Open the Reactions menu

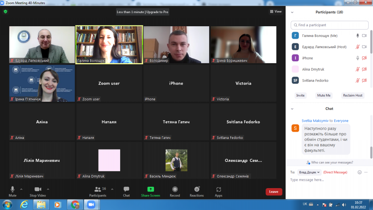(x=197, y=189)
